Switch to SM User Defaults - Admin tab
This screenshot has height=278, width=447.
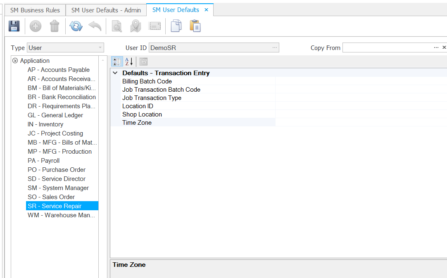click(x=106, y=10)
